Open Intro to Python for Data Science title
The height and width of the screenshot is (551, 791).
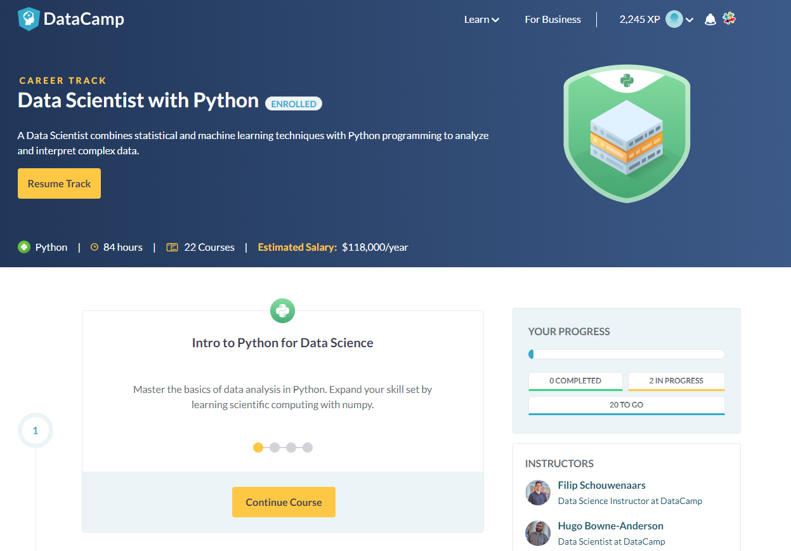283,343
